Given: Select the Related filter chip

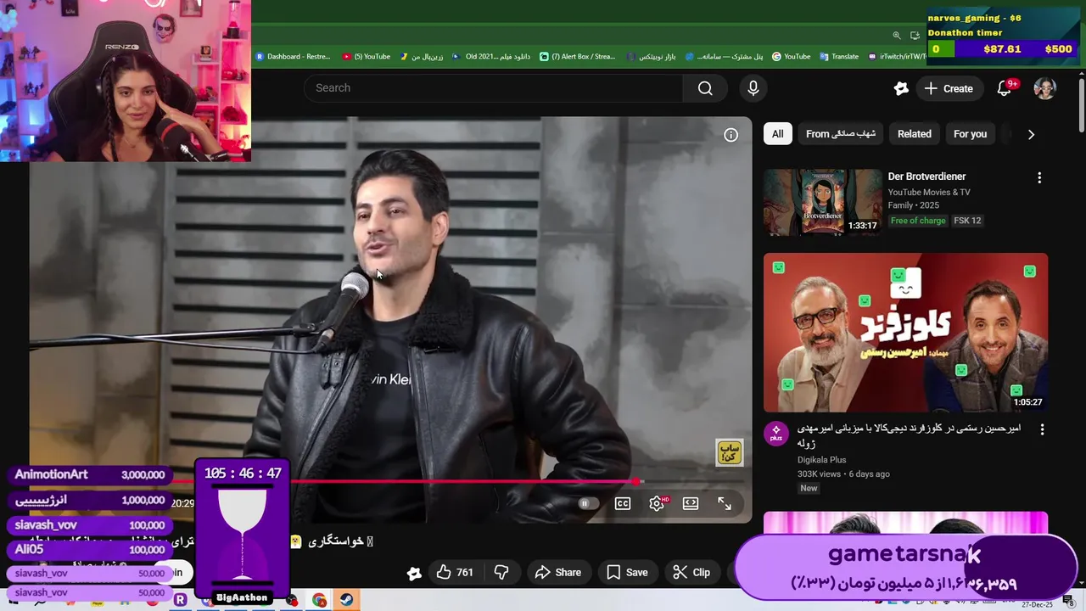Looking at the screenshot, I should (914, 134).
